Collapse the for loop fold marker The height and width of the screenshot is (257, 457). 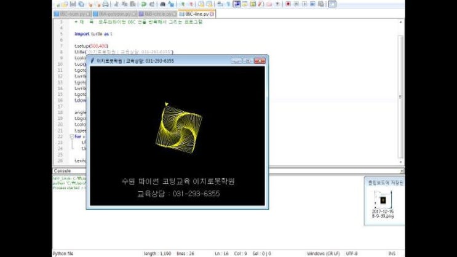[70, 136]
